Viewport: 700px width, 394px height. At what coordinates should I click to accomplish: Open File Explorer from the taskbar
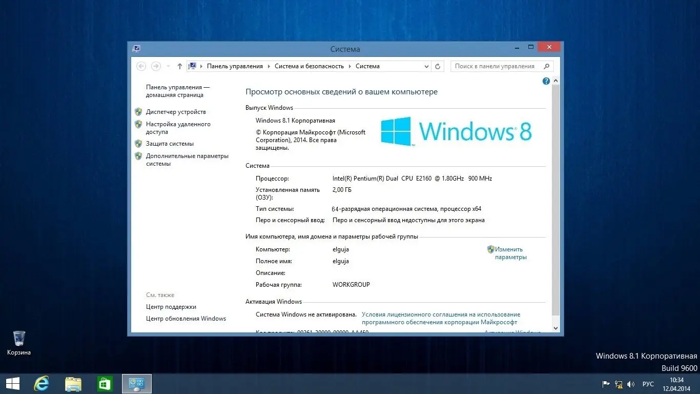point(73,384)
